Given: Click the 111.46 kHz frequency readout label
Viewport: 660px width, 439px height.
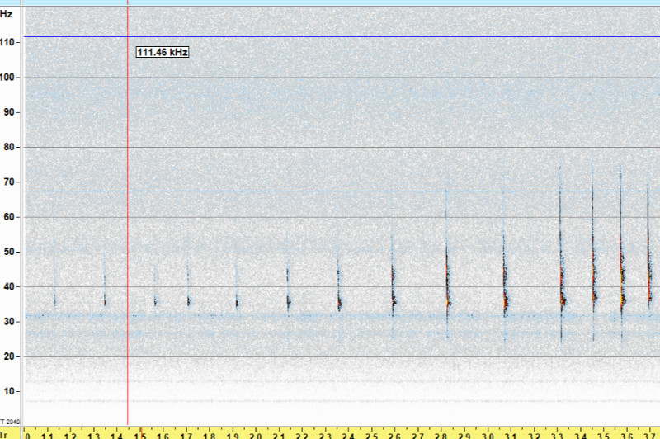Looking at the screenshot, I should pyautogui.click(x=163, y=52).
